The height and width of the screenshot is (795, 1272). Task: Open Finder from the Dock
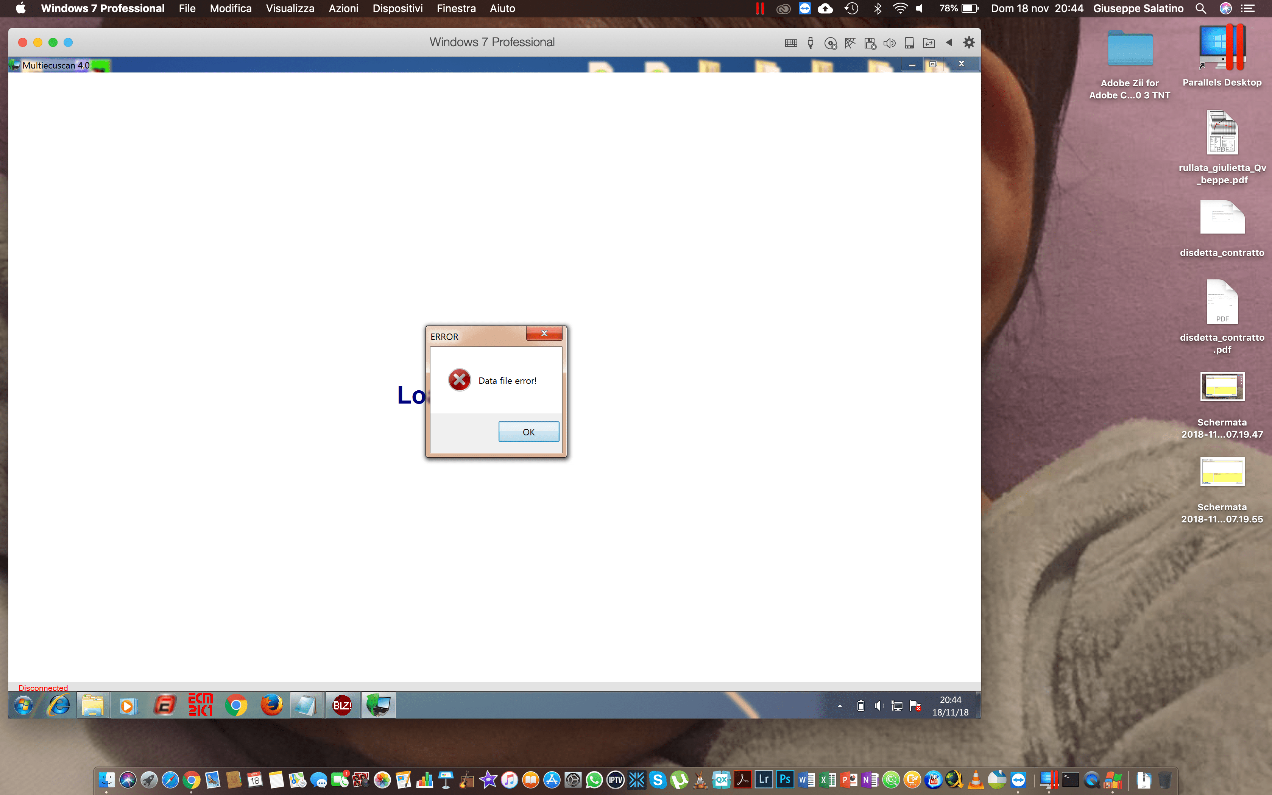click(107, 780)
